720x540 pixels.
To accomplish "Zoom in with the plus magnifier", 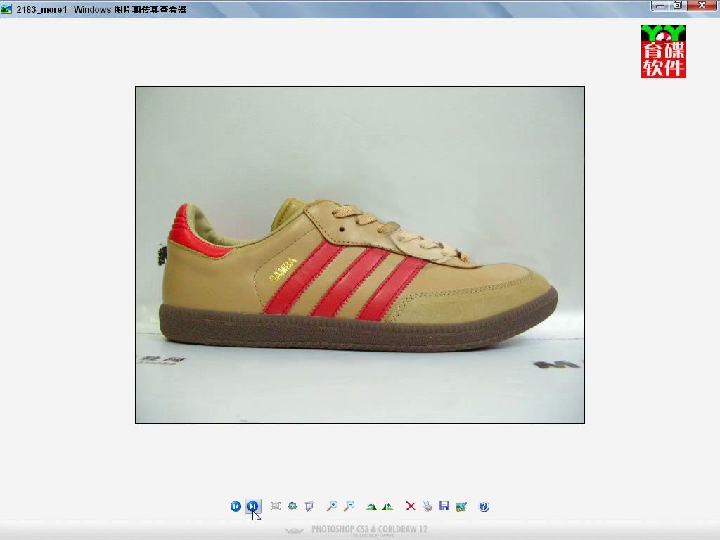I will (332, 506).
